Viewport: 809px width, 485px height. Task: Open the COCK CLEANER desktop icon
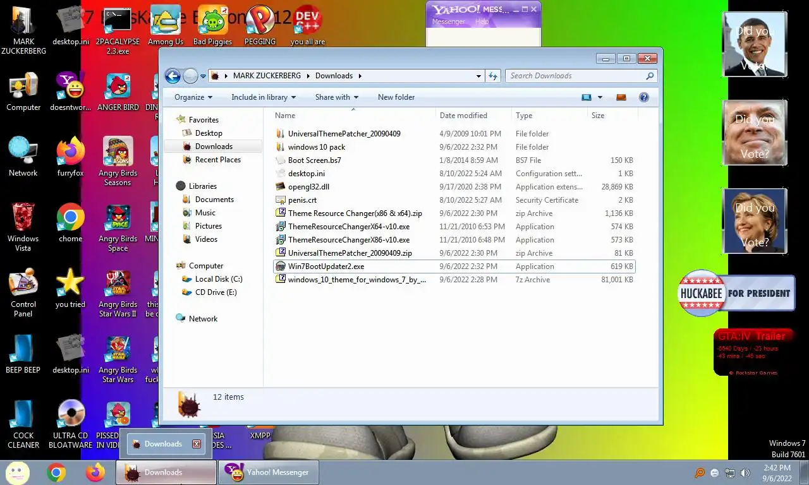point(23,424)
